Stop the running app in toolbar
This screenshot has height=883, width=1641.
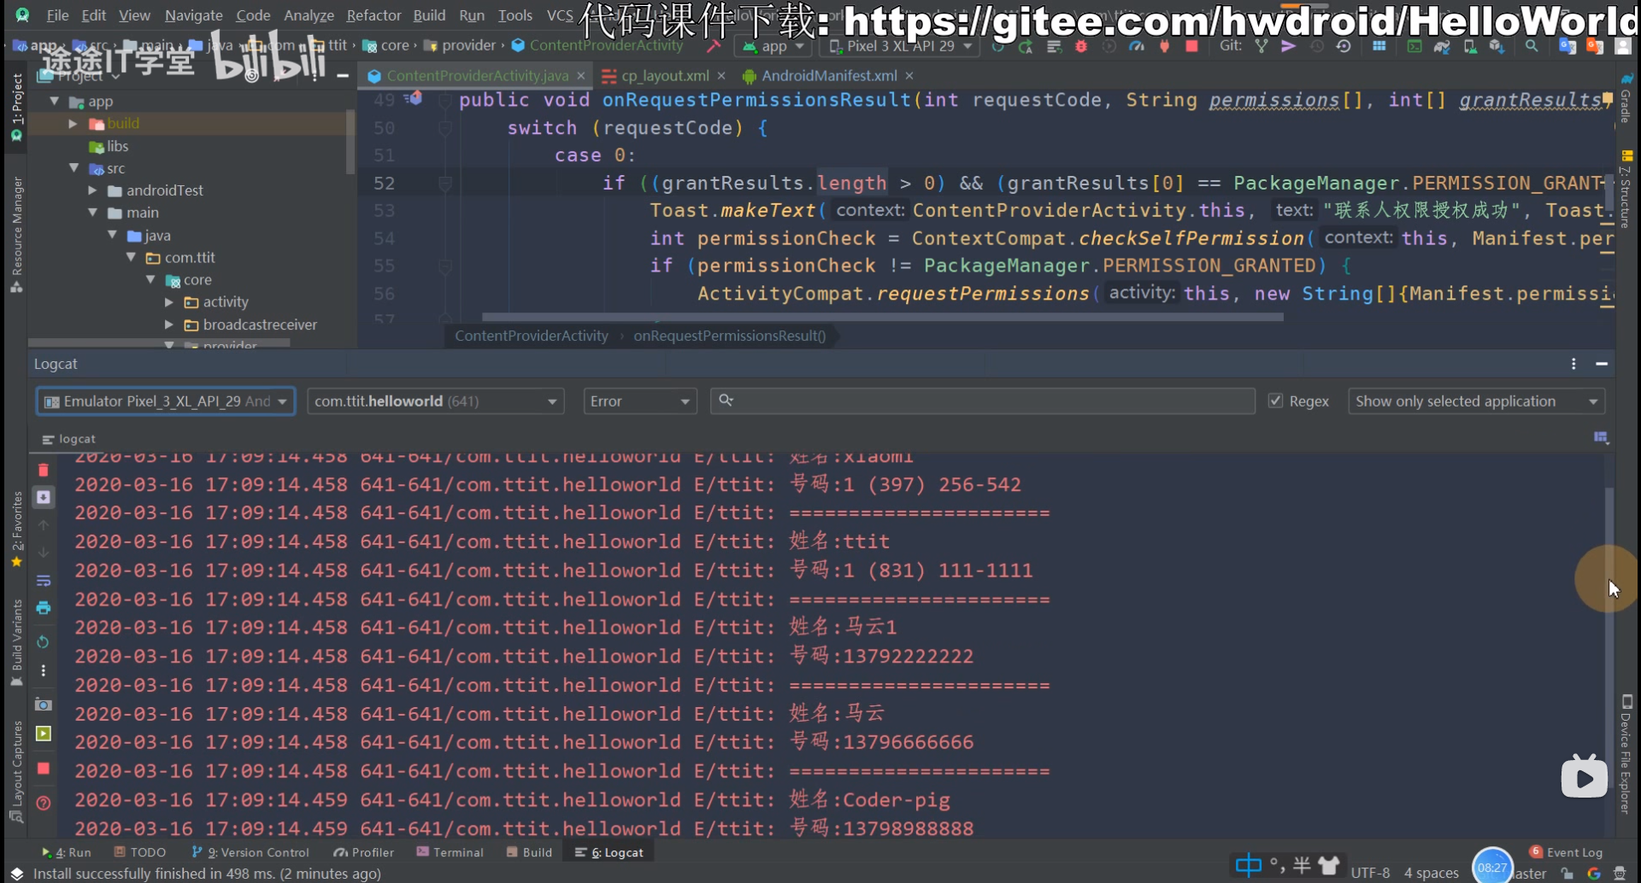(1191, 46)
